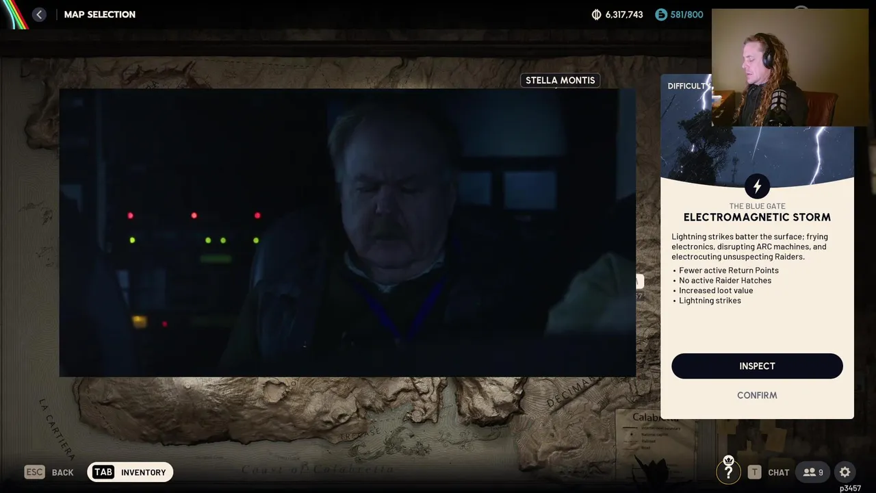This screenshot has height=493, width=876.
Task: Confirm the Blue Gate selection
Action: (x=757, y=395)
